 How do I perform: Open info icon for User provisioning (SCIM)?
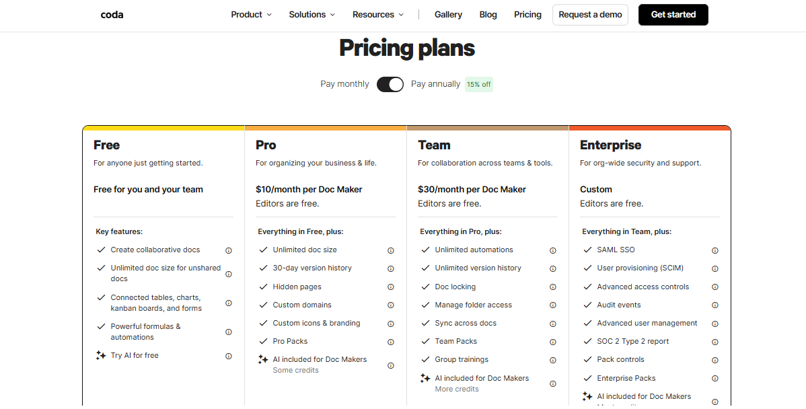click(715, 268)
